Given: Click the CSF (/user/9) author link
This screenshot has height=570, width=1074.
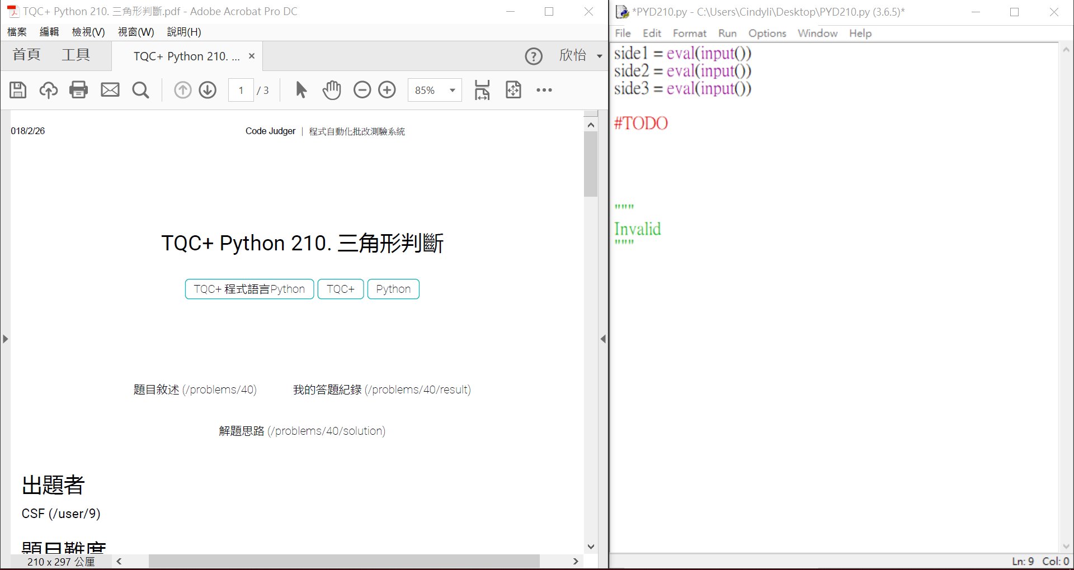Looking at the screenshot, I should point(61,514).
